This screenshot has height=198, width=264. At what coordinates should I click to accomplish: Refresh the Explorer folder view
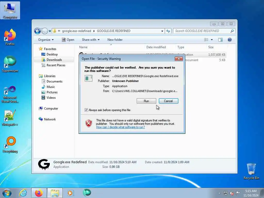[168, 31]
